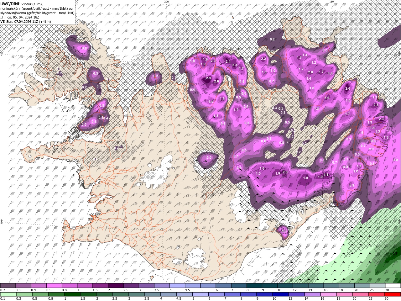Click the '0.2' label in upper legend
This screenshot has width=401, height=301.
click(x=3, y=290)
